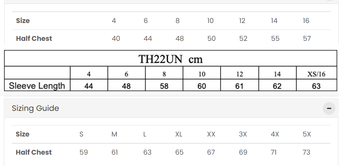Click size 16 in top size row
Screen dimensions: 339x166
(x=306, y=21)
